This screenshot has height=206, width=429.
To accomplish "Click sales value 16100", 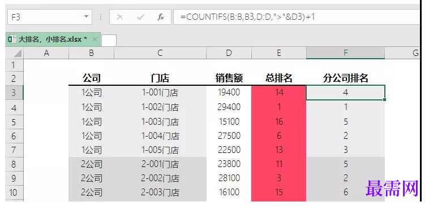I will [x=229, y=192].
